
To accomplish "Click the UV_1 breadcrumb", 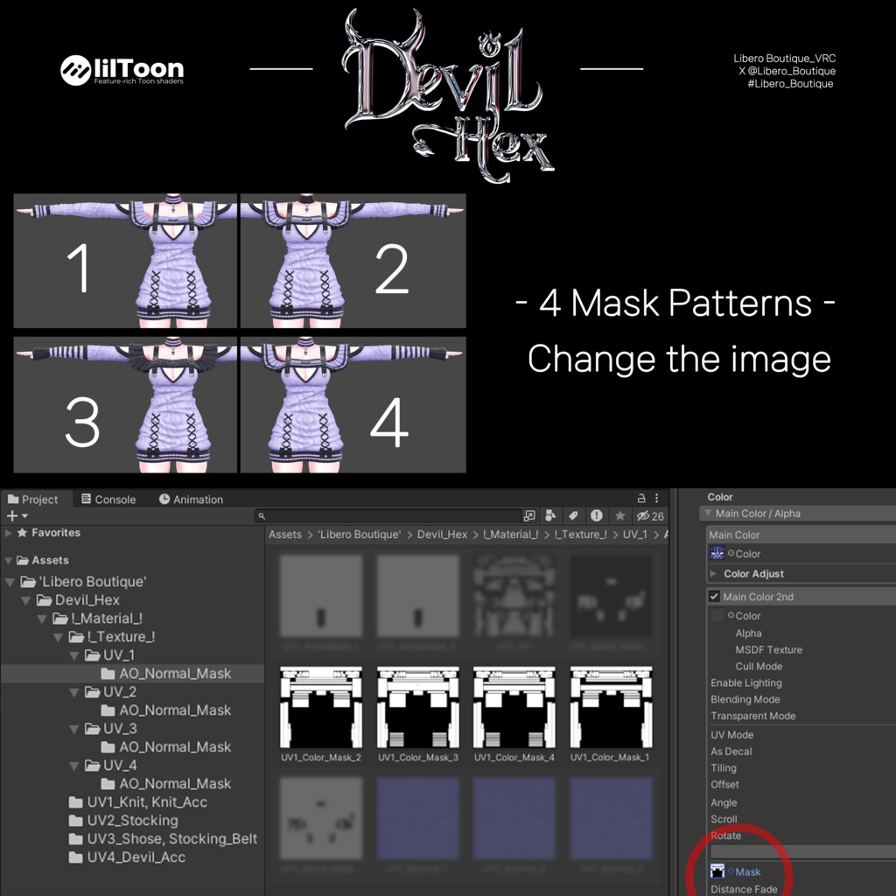I will (x=634, y=535).
